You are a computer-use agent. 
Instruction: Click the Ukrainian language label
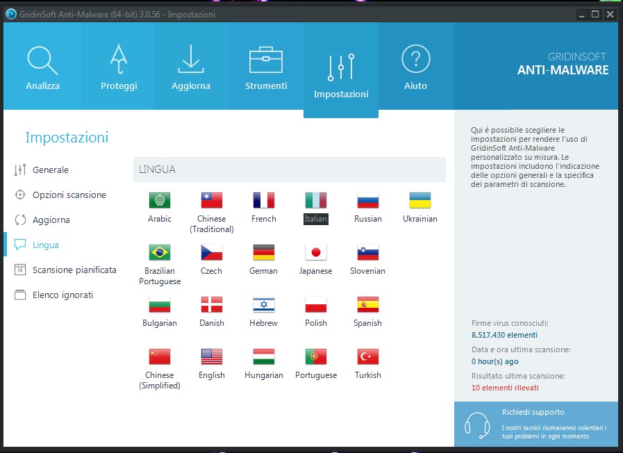(x=420, y=219)
